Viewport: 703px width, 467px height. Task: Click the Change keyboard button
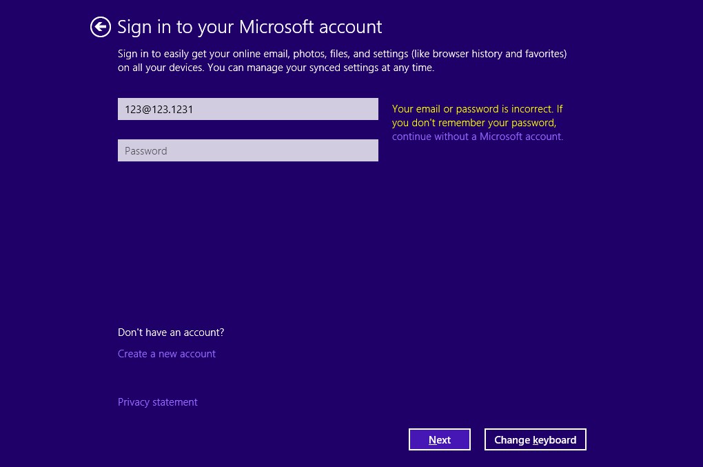point(536,439)
